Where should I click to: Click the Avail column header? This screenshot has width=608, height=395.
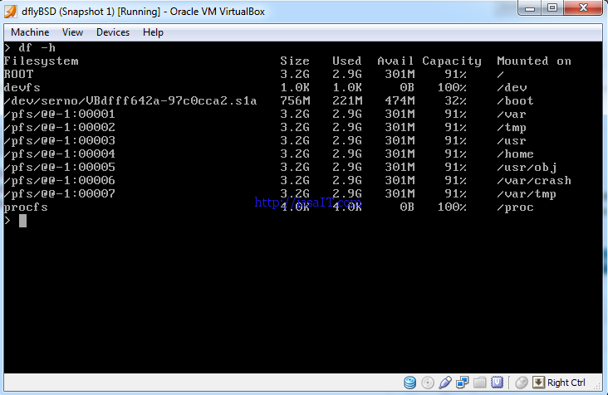(x=395, y=61)
